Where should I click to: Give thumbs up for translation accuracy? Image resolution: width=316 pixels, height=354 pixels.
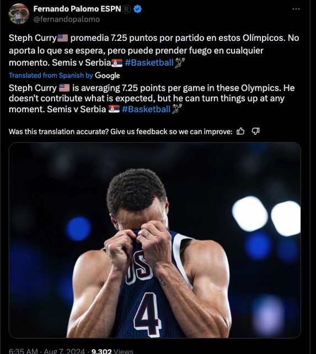coord(240,131)
